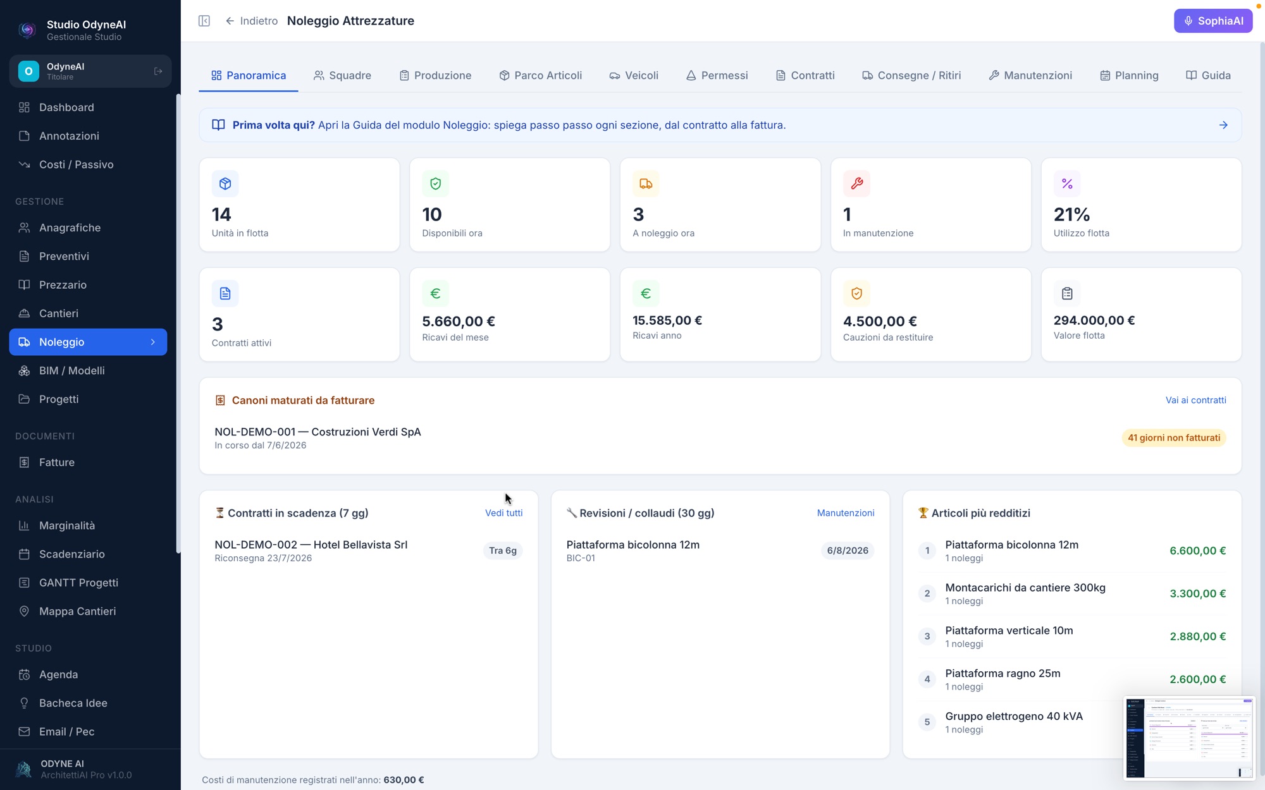Select the Panoramica tab

(x=249, y=75)
